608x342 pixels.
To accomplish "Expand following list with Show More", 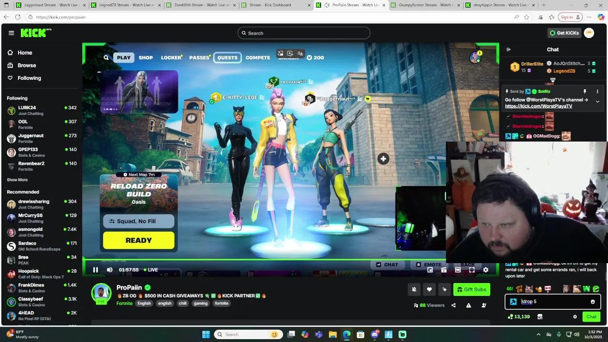I will click(x=17, y=180).
